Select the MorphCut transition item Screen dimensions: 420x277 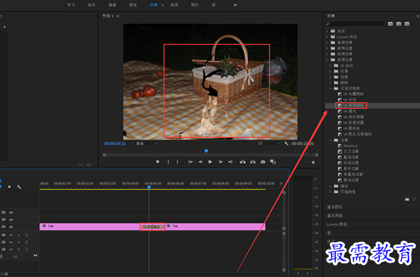pyautogui.click(x=350, y=146)
